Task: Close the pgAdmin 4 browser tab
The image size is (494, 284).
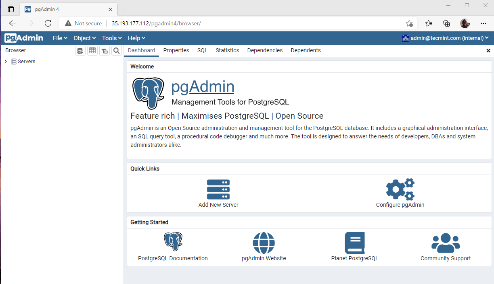Action: (110, 9)
